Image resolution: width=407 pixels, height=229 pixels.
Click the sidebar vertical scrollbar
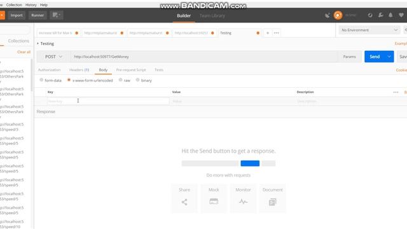tap(32, 75)
